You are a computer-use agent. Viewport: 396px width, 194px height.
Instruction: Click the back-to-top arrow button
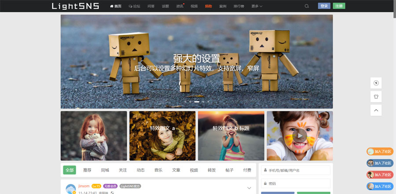click(376, 110)
